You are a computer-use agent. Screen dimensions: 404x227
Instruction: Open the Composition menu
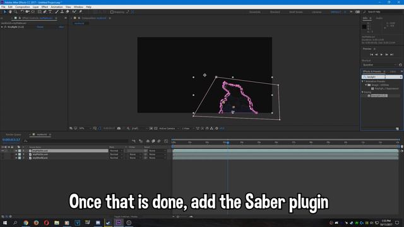23,7
